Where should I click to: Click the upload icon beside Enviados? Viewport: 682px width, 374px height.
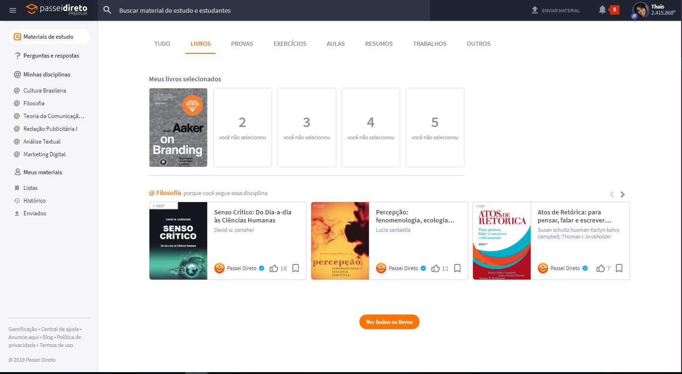[x=17, y=213]
